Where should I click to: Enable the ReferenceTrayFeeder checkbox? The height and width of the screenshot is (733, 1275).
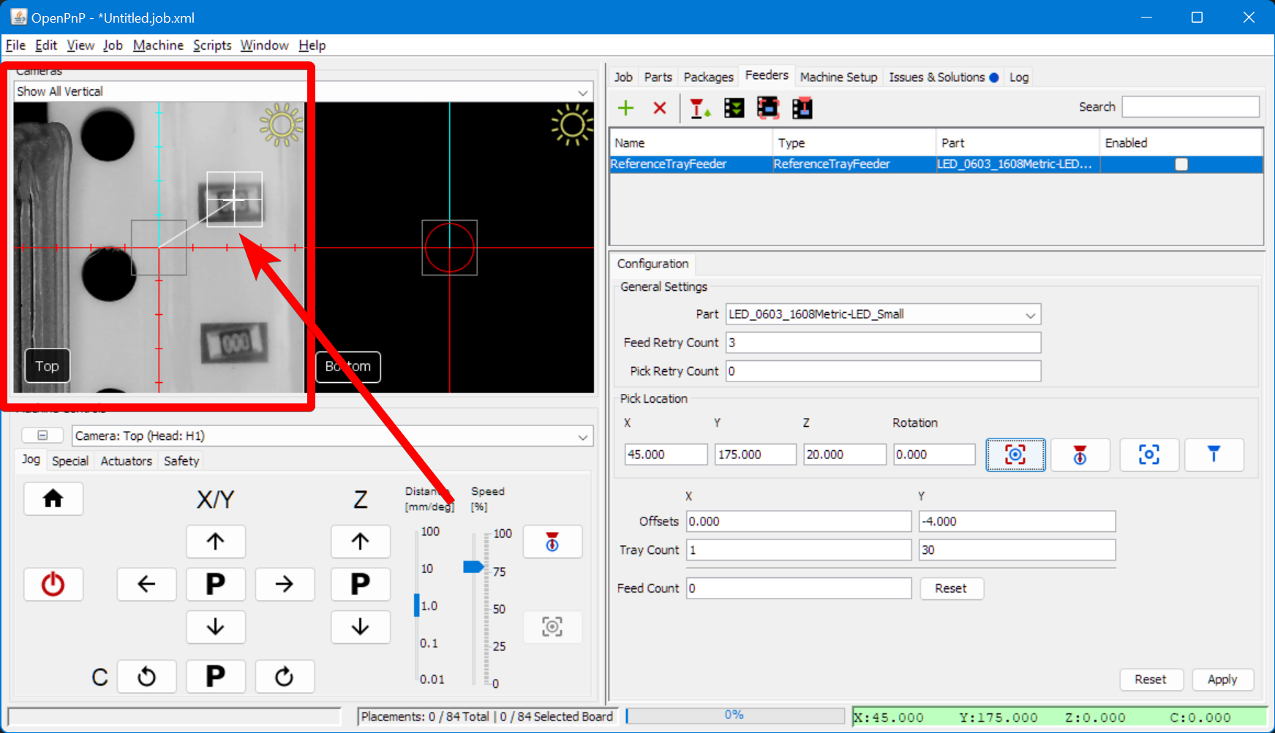pos(1181,164)
